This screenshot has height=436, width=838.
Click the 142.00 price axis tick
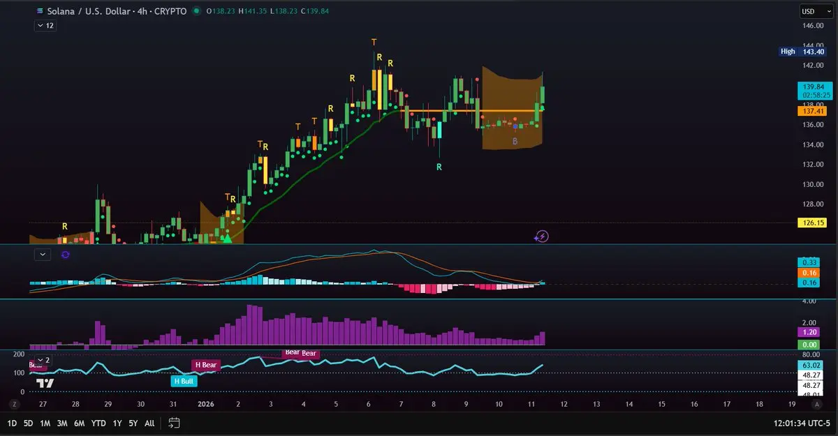814,66
